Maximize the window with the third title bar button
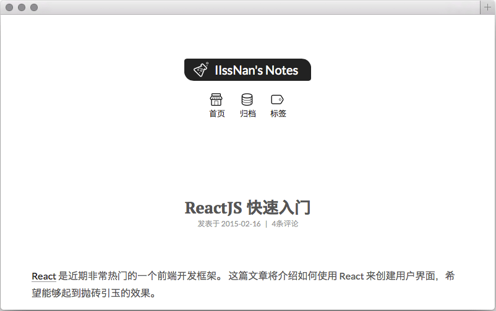 click(x=34, y=7)
